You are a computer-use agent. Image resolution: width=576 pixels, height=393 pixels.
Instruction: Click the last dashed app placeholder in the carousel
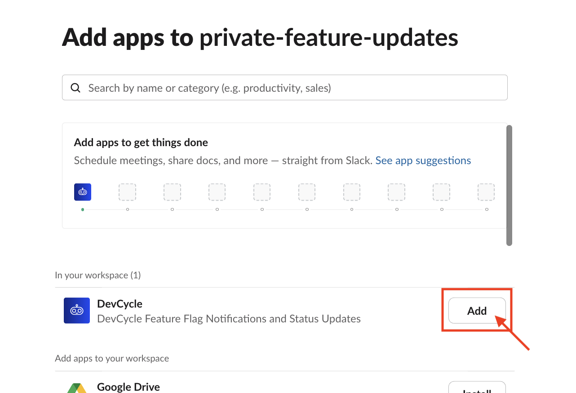point(487,192)
